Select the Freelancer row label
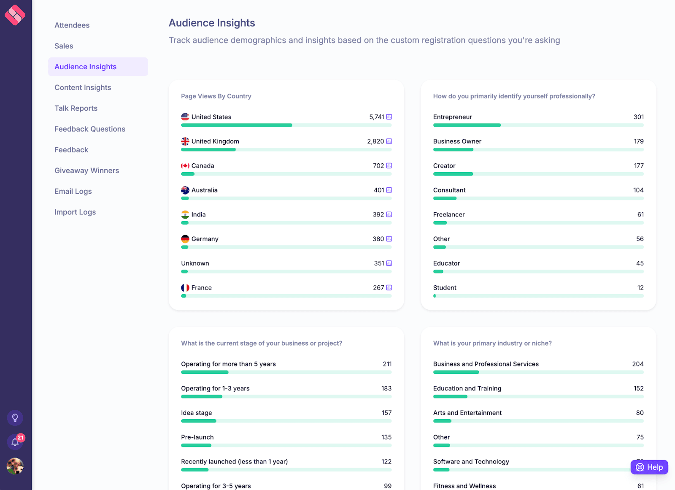This screenshot has height=490, width=675. pyautogui.click(x=449, y=214)
